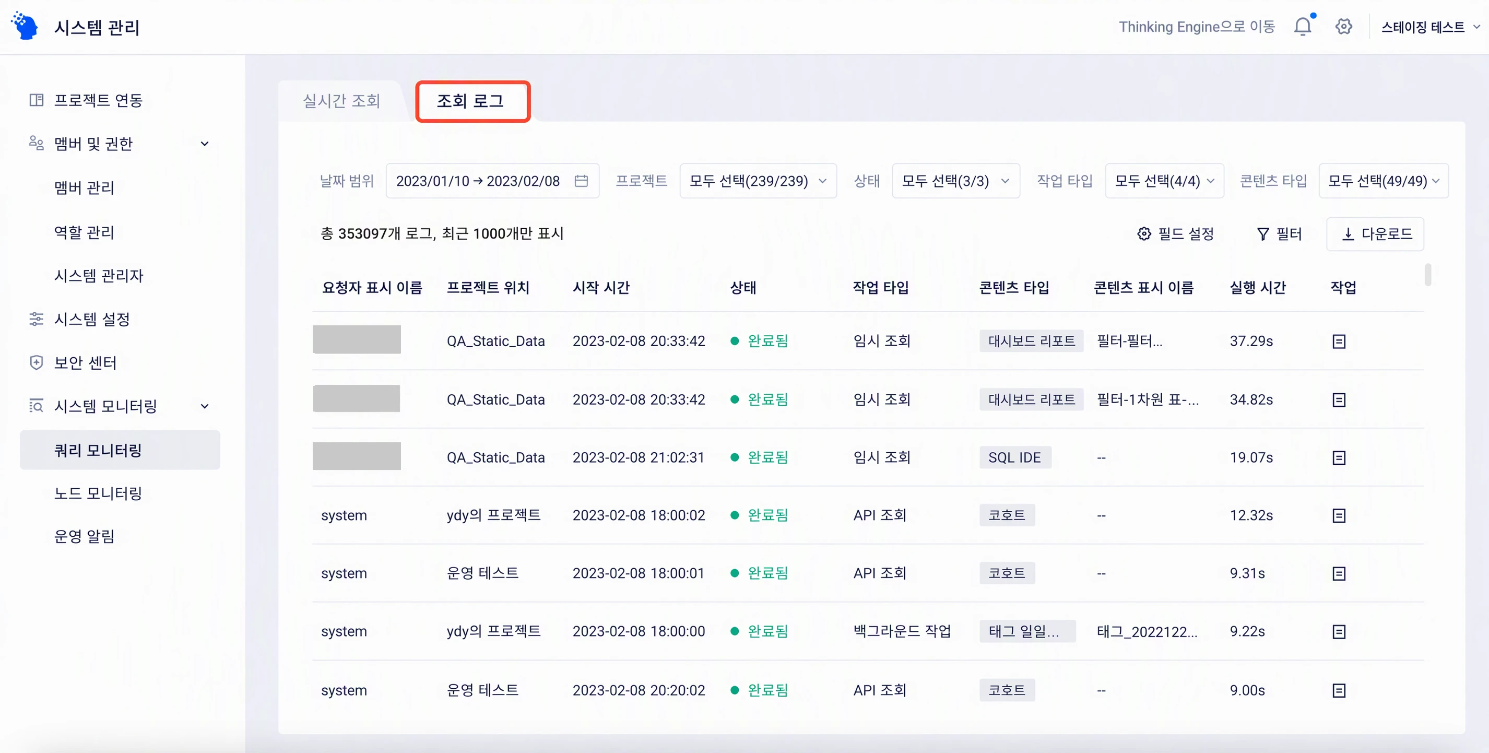Click the 시스템 설정 sliders icon
This screenshot has height=753, width=1489.
37,319
